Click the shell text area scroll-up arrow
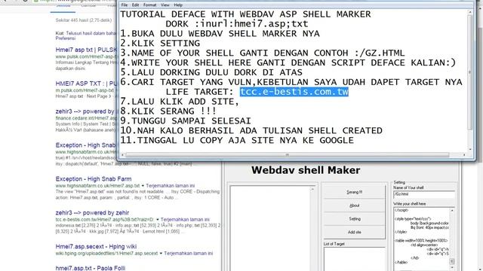This screenshot has width=483, height=271. pyautogui.click(x=452, y=211)
